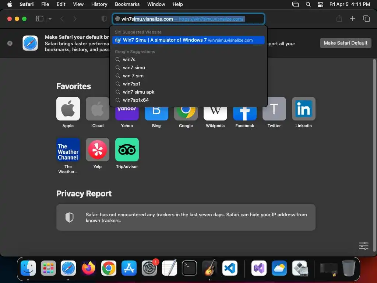Open The Weather Channel favorite

point(68,150)
